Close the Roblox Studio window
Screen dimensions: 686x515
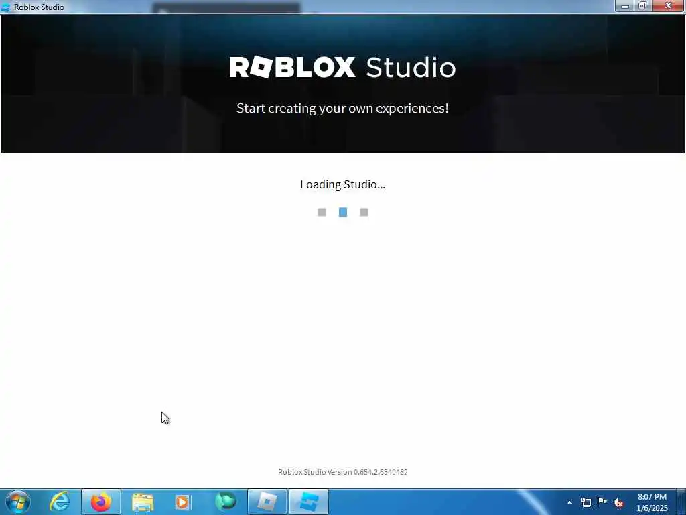(668, 5)
